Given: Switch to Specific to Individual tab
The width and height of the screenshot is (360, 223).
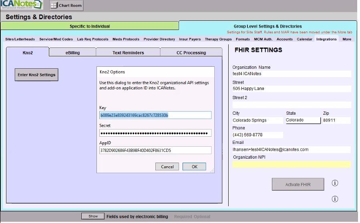Looking at the screenshot, I should point(90,26).
